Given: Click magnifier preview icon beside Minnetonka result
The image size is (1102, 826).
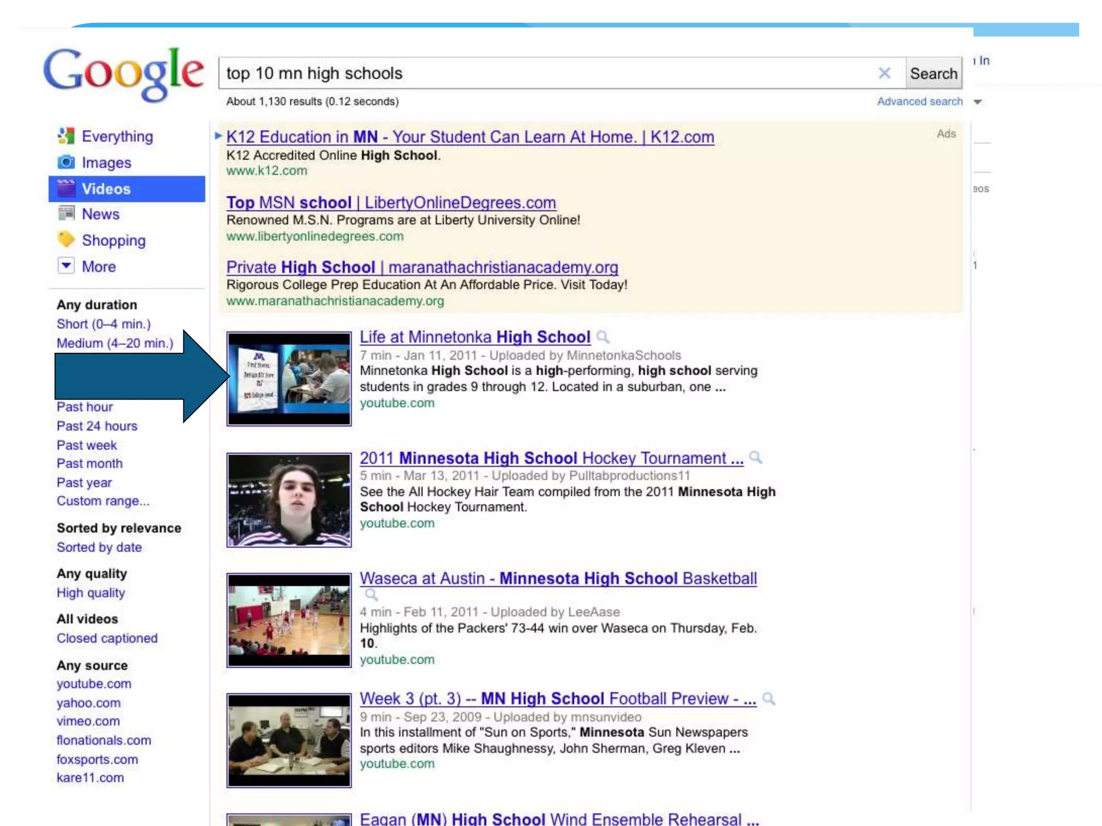Looking at the screenshot, I should [x=603, y=337].
